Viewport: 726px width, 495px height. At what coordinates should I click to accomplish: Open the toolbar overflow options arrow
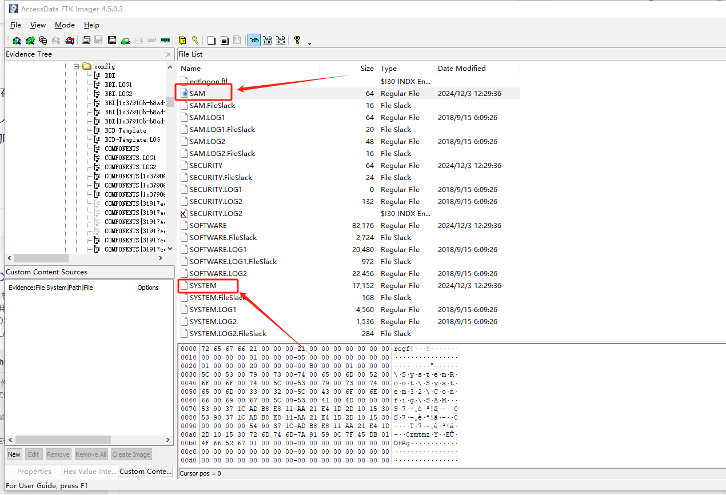309,43
